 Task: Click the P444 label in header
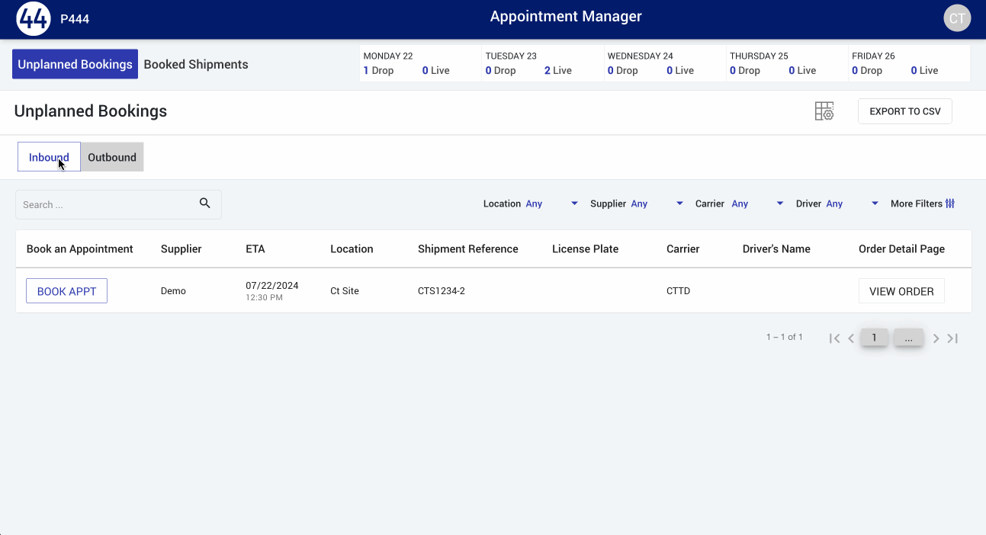point(75,19)
